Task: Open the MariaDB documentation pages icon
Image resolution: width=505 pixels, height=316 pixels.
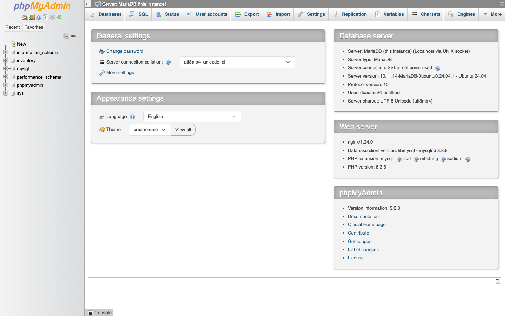Action: (x=45, y=17)
